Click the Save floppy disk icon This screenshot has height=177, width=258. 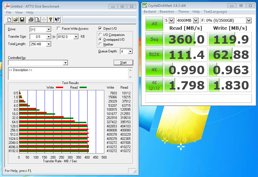(x=22, y=20)
